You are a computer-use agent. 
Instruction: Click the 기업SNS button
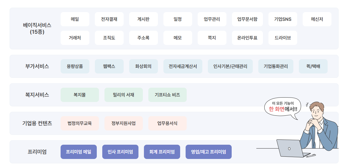[283, 19]
